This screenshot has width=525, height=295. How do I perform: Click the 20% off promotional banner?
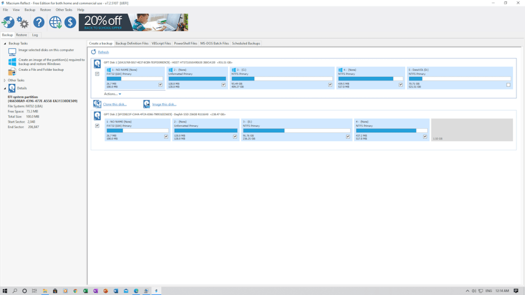[x=133, y=22]
